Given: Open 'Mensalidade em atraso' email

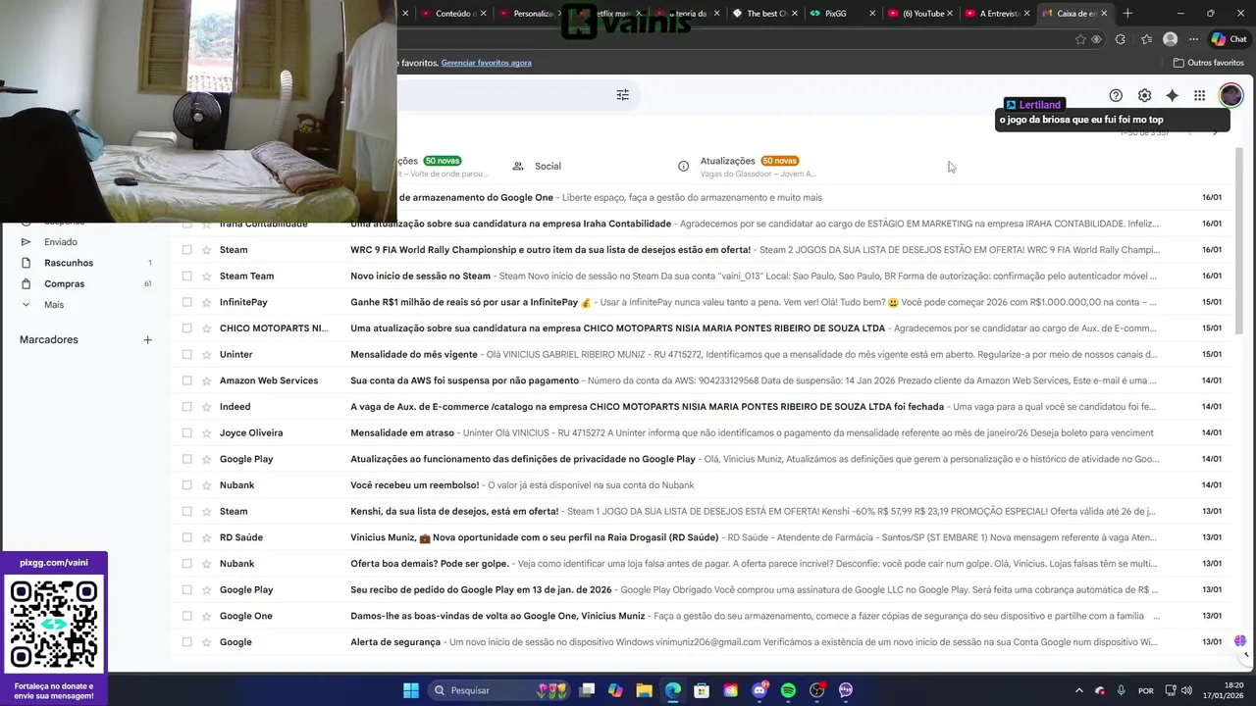Looking at the screenshot, I should [x=699, y=432].
